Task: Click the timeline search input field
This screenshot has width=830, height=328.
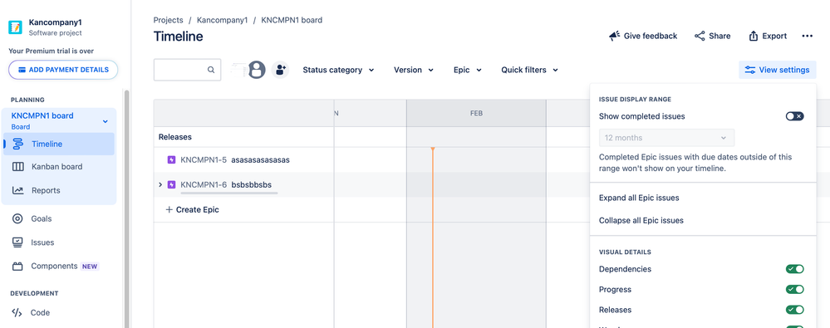Action: point(188,70)
